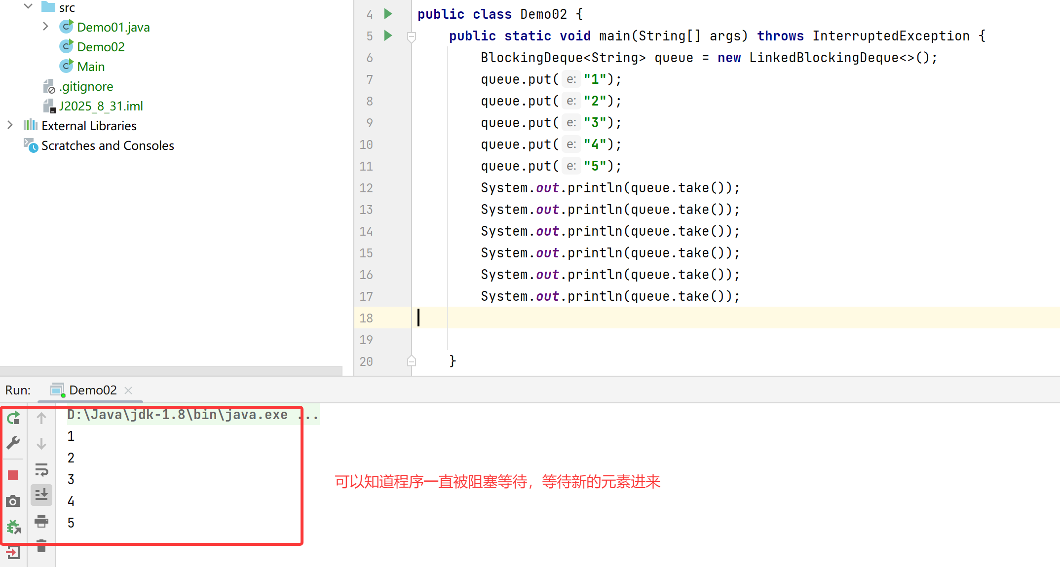Rerun Demo02 with the green rerun icon
The height and width of the screenshot is (567, 1060).
coord(13,418)
